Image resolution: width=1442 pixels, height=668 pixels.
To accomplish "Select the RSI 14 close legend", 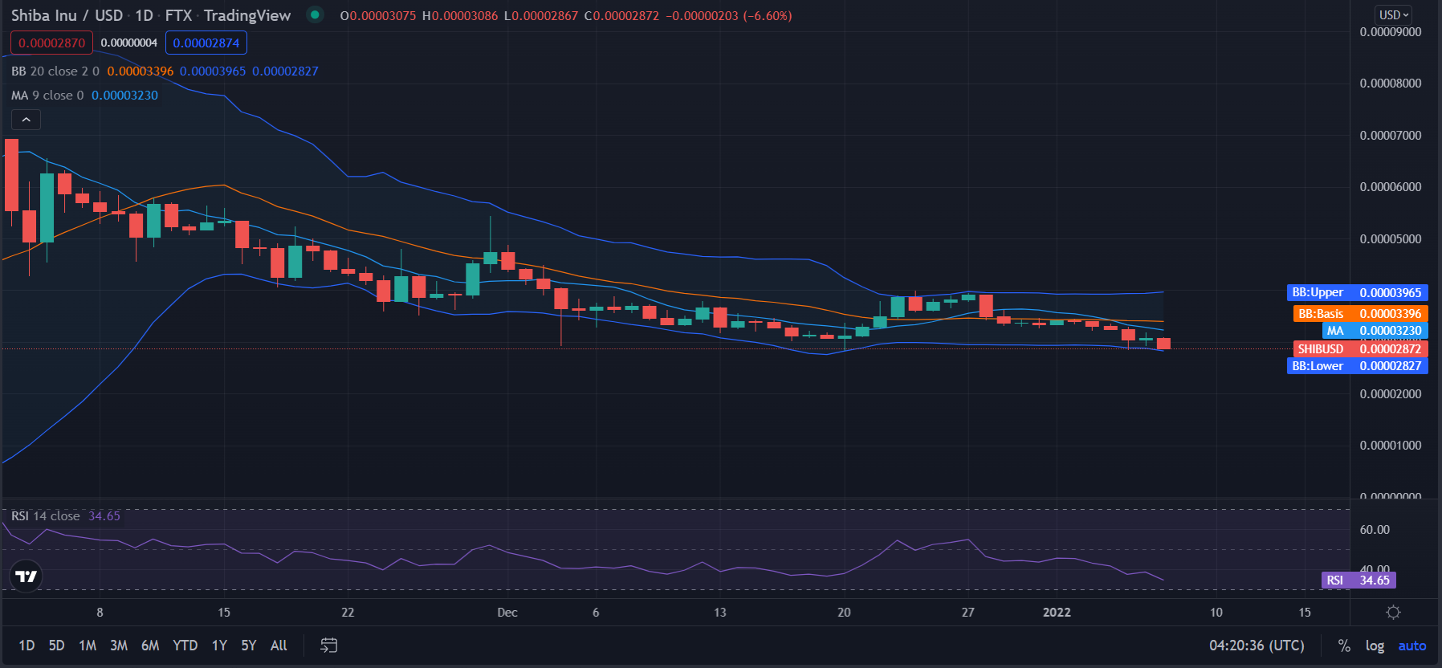I will pyautogui.click(x=46, y=516).
